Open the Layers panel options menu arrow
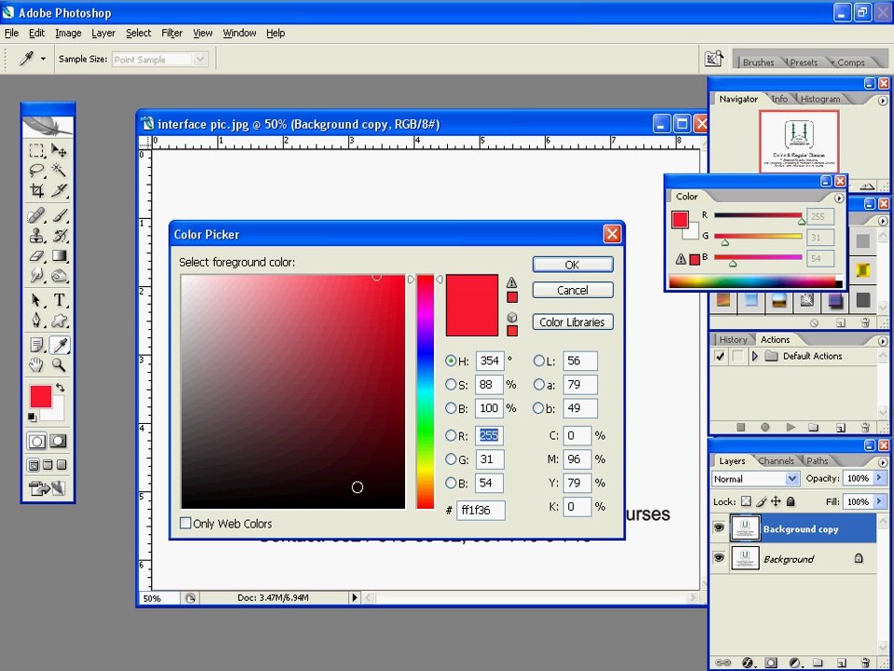Image resolution: width=894 pixels, height=671 pixels. [883, 462]
